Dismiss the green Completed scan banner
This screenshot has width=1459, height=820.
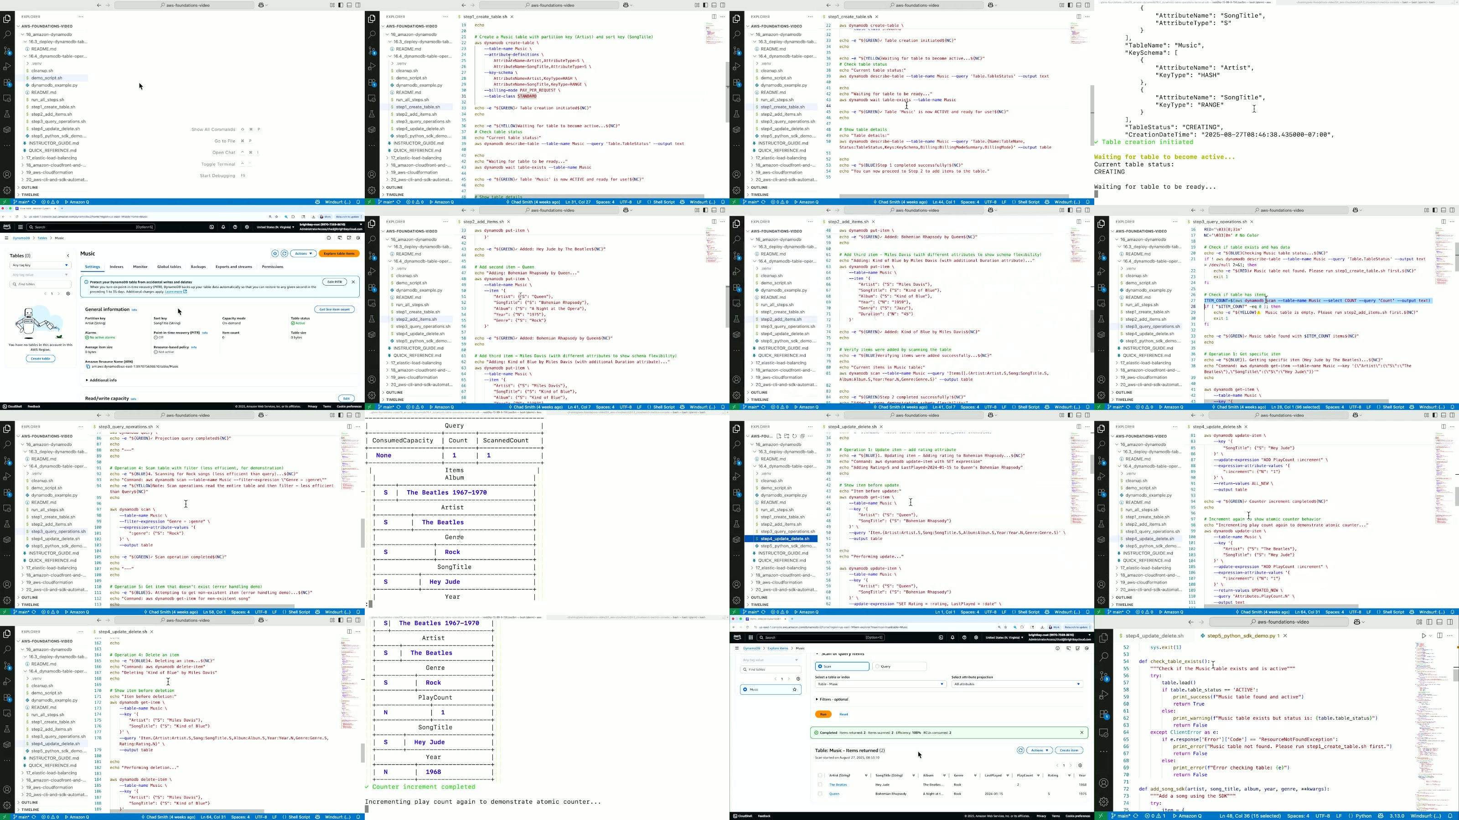[x=1081, y=732]
